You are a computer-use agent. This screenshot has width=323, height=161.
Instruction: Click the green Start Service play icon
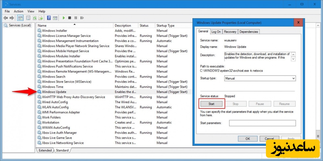coord(64,18)
